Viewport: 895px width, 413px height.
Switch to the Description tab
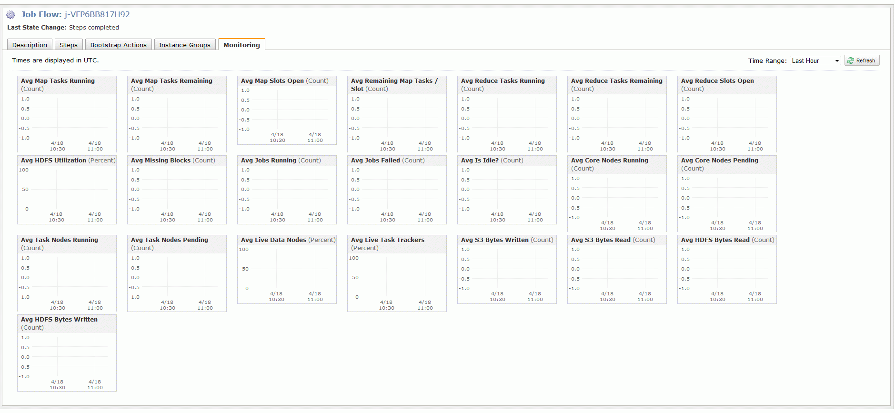click(30, 45)
